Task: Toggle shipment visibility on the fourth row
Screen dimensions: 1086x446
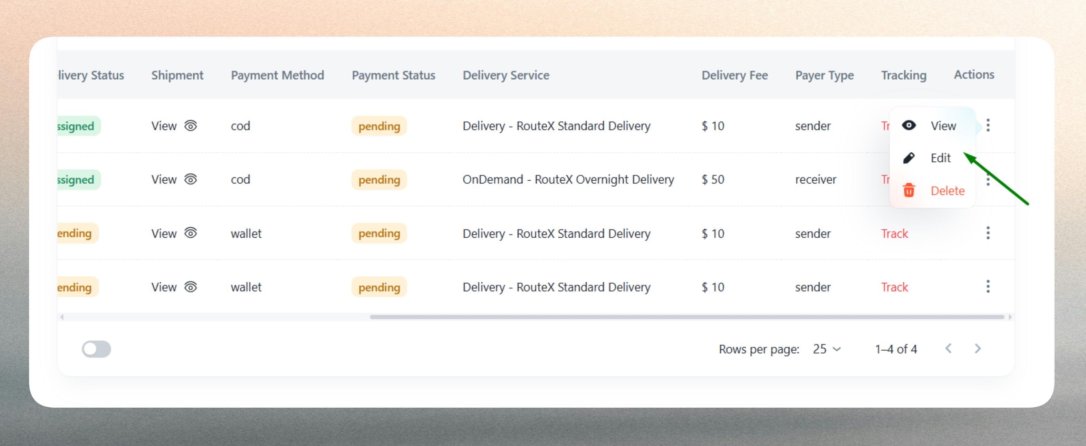Action: pos(191,287)
